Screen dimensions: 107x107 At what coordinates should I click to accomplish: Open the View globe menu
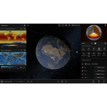click(x=99, y=81)
